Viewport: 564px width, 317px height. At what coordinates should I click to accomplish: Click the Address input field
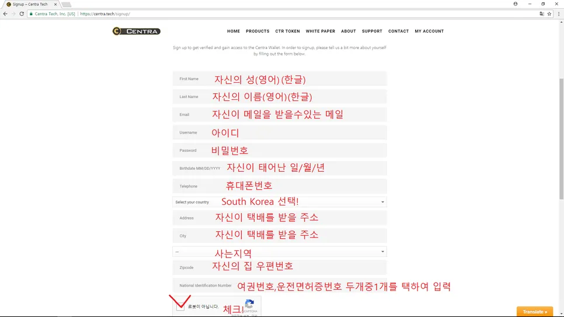coord(280,218)
